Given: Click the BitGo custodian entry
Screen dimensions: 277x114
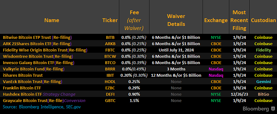Looking at the screenshot, I should point(263,94).
